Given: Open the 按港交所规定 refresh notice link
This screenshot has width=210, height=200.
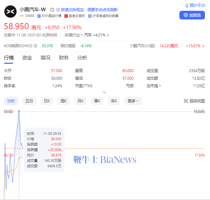Looking at the screenshot, I should [x=89, y=10].
